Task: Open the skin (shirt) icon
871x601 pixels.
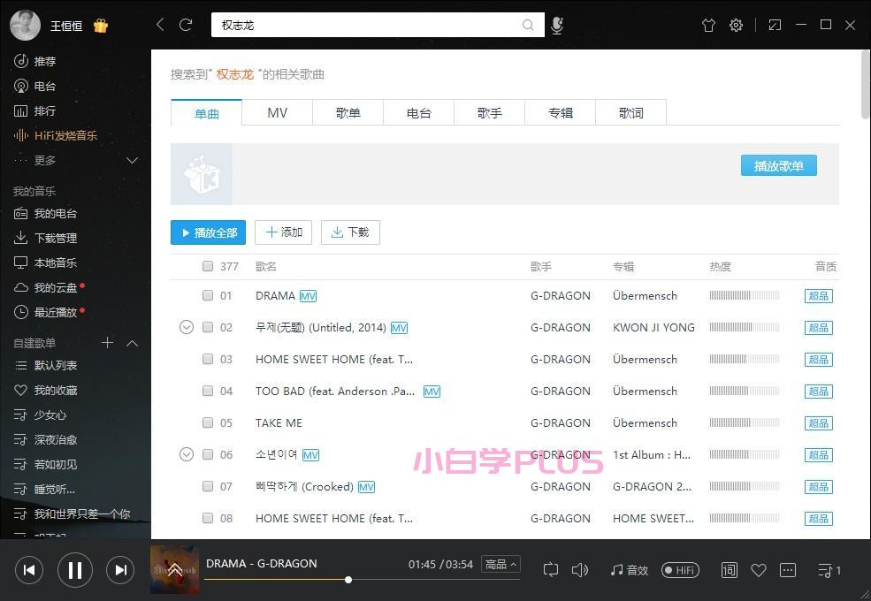Action: pos(708,25)
